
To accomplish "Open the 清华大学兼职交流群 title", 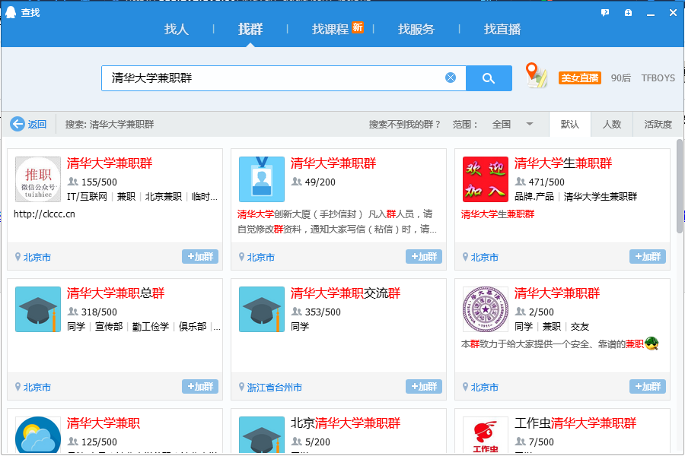I will [346, 293].
